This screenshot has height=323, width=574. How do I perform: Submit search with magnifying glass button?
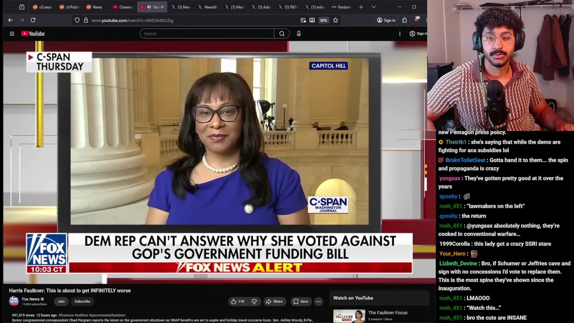[282, 34]
